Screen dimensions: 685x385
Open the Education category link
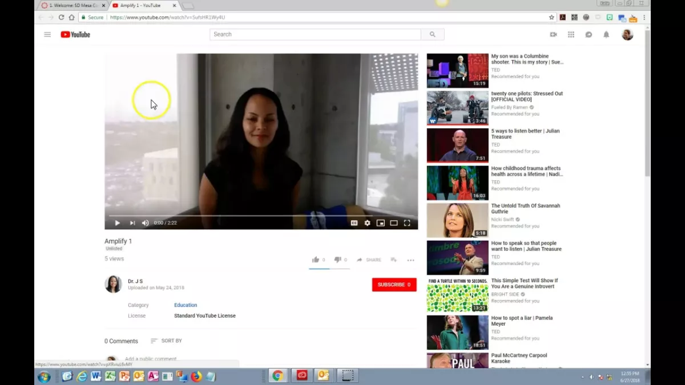coord(186,305)
